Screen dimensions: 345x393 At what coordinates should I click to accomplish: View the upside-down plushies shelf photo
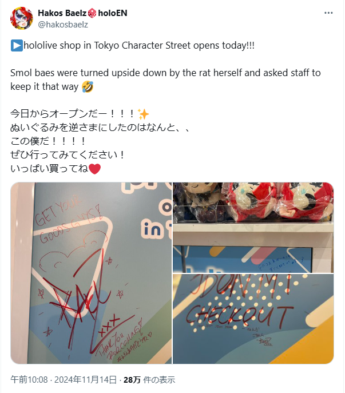tap(253, 228)
